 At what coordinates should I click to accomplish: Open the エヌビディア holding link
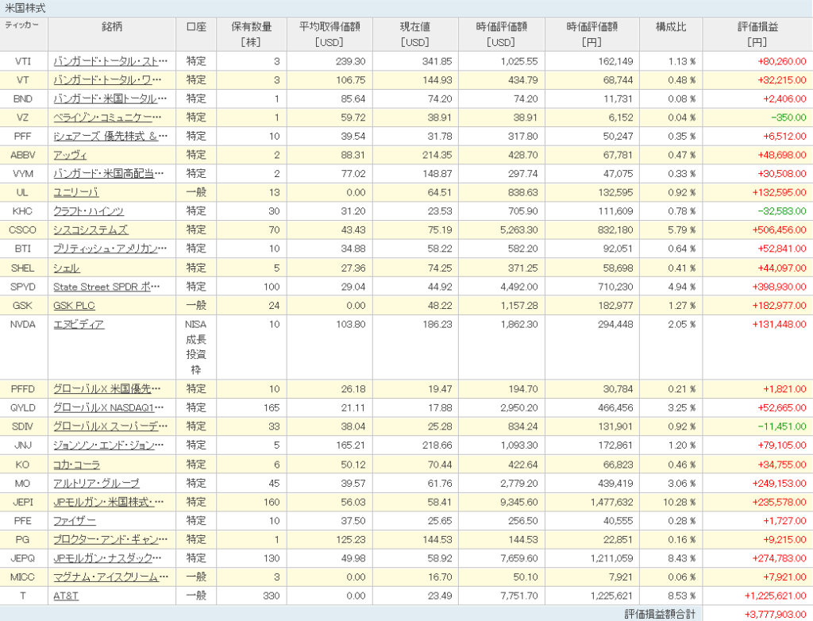pyautogui.click(x=79, y=324)
